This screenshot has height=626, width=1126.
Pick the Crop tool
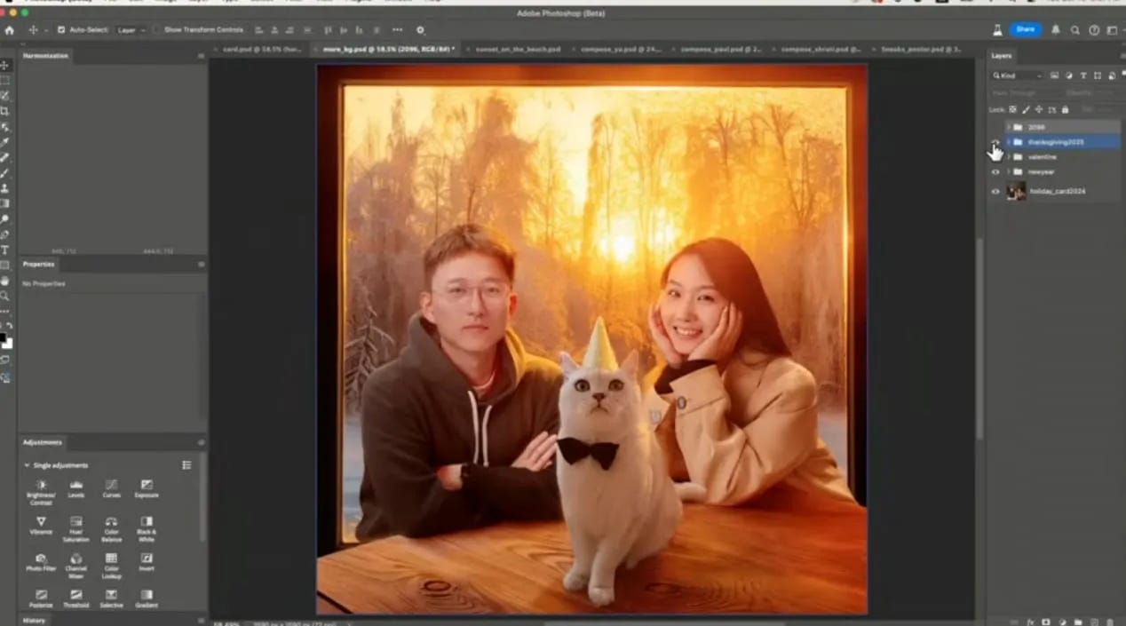[5, 111]
